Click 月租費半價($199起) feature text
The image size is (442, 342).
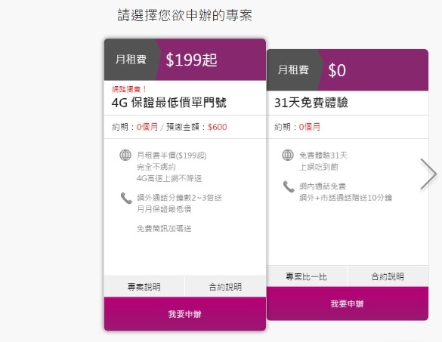[172, 156]
